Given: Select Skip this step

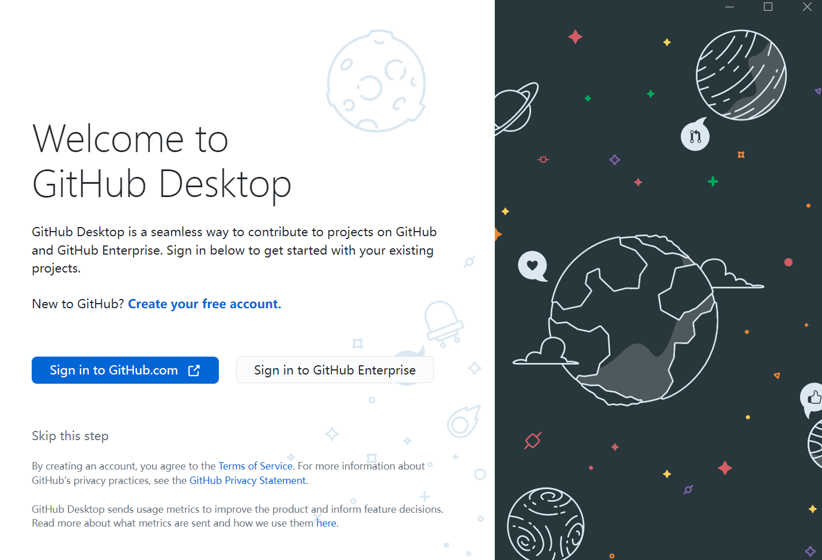Looking at the screenshot, I should (70, 436).
